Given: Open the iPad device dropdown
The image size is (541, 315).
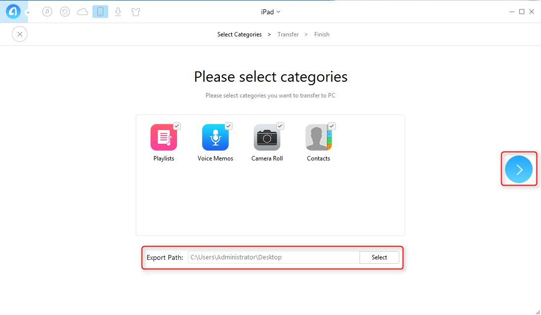Looking at the screenshot, I should click(270, 12).
